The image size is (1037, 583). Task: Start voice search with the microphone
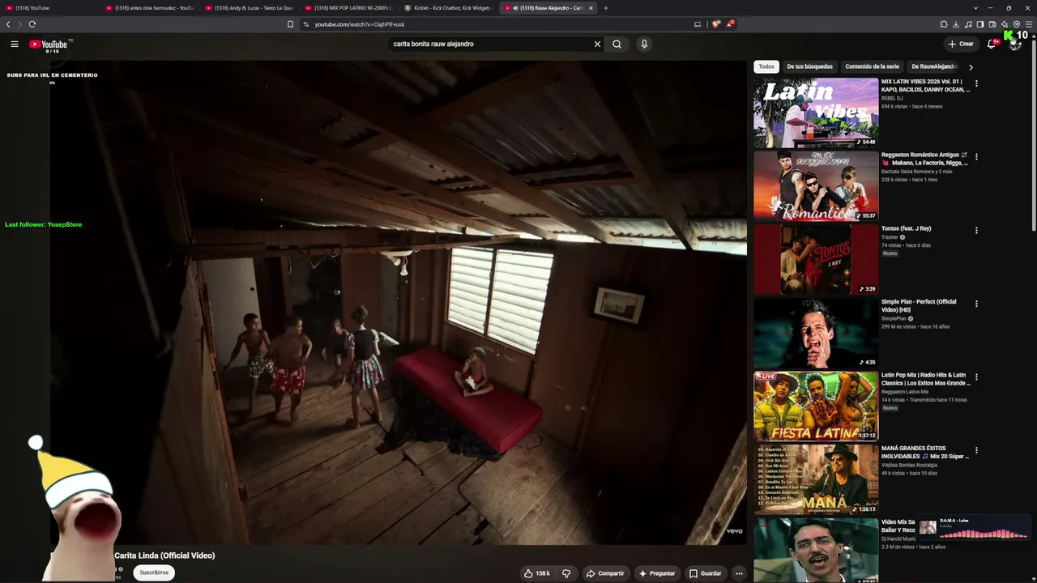pos(644,44)
